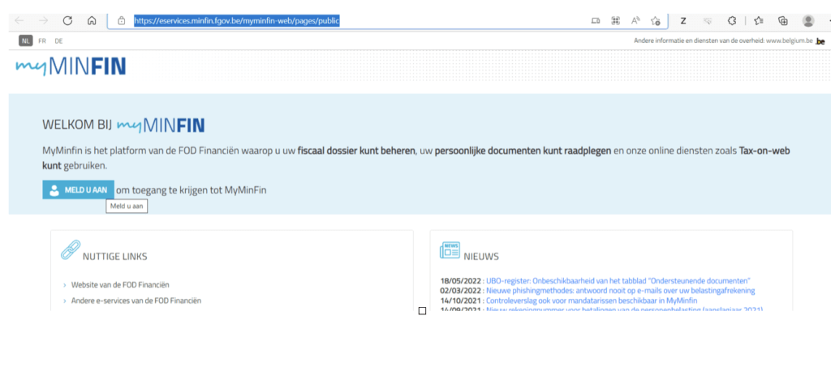Go back to the previous page
Image resolution: width=831 pixels, height=371 pixels.
point(19,20)
